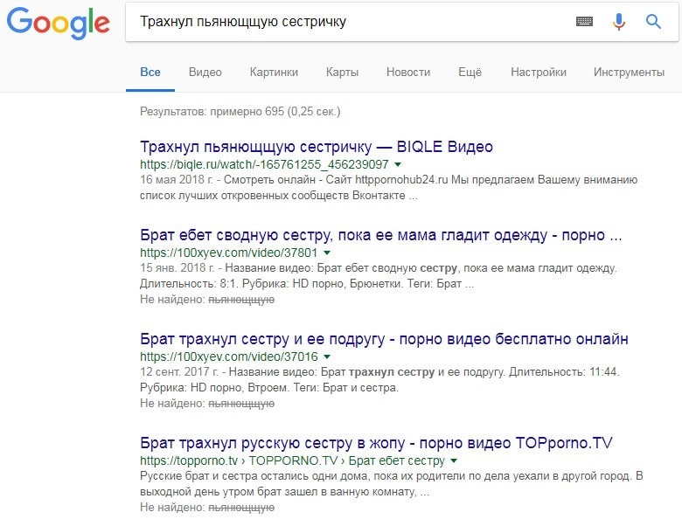The width and height of the screenshot is (682, 526).
Task: Click the snippet dated 16 мая 2018 г.
Action: [x=389, y=188]
